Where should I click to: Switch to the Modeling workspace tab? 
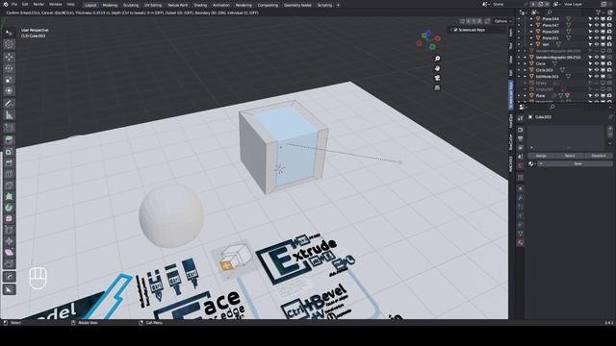pos(110,5)
